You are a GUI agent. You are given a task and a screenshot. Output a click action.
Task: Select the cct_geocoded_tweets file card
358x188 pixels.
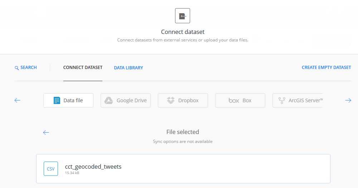click(183, 169)
